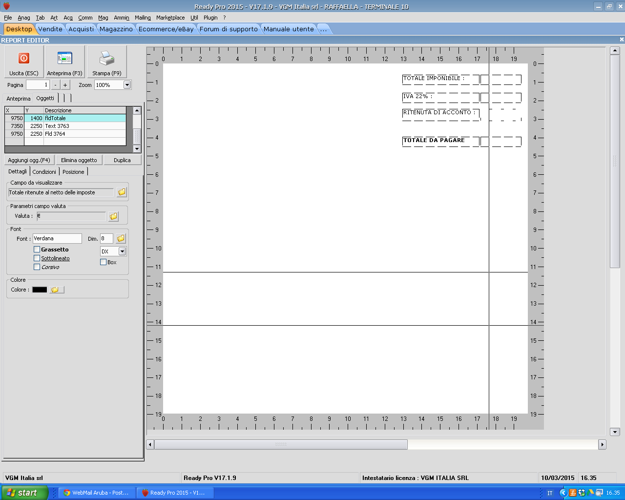Open font picker folder icon beside Dim.
The width and height of the screenshot is (625, 500).
click(121, 238)
